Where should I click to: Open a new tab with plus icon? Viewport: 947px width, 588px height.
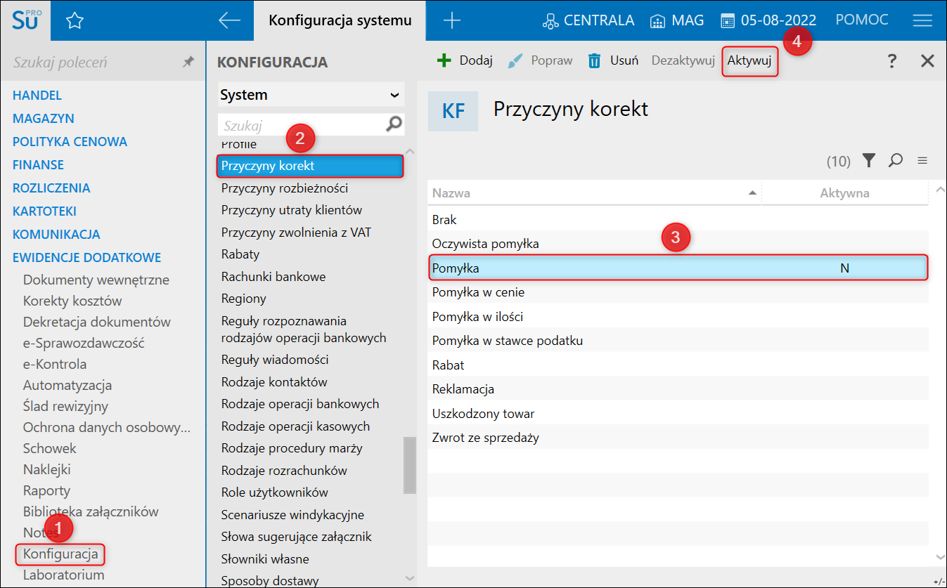coord(452,20)
